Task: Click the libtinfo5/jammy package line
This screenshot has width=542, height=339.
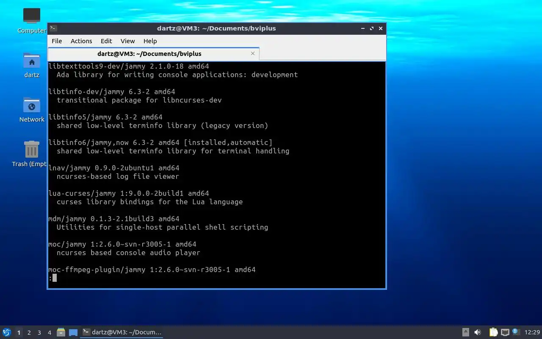Action: (105, 117)
